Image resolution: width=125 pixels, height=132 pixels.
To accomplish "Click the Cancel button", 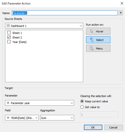I will coord(113,127).
